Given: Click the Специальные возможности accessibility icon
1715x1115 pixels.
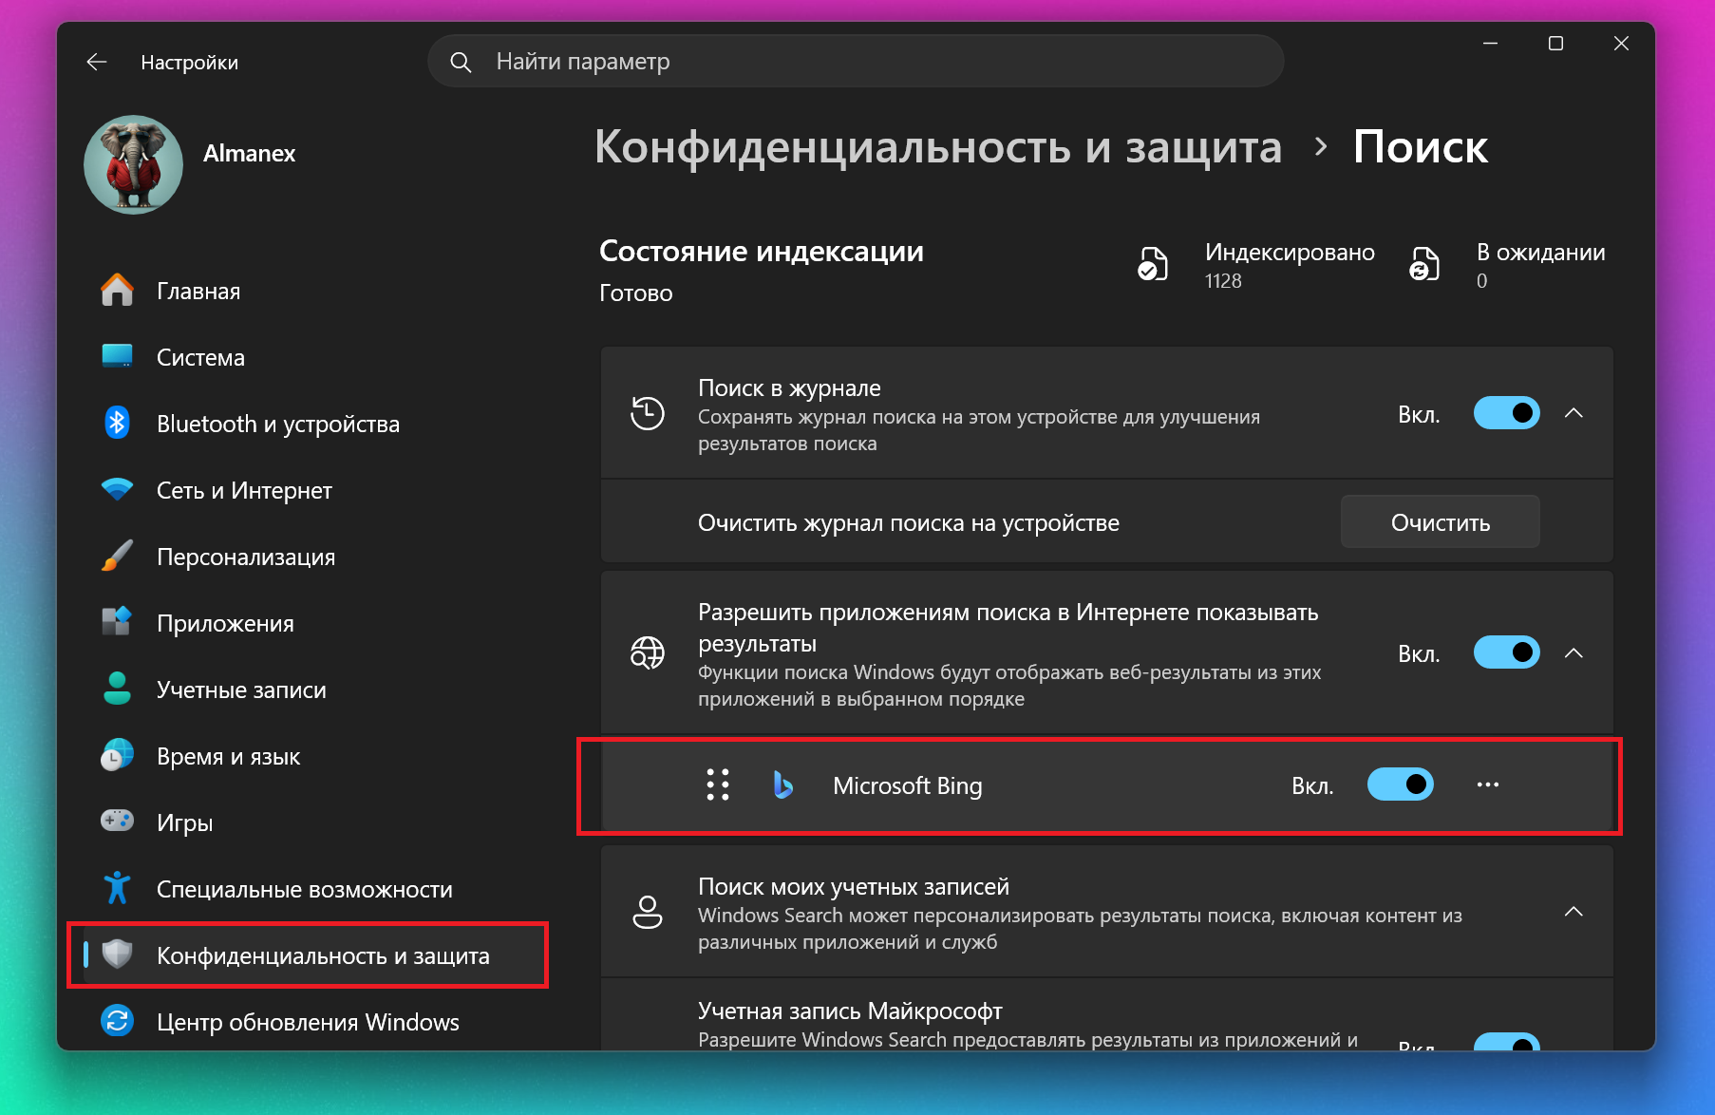Looking at the screenshot, I should 117,888.
